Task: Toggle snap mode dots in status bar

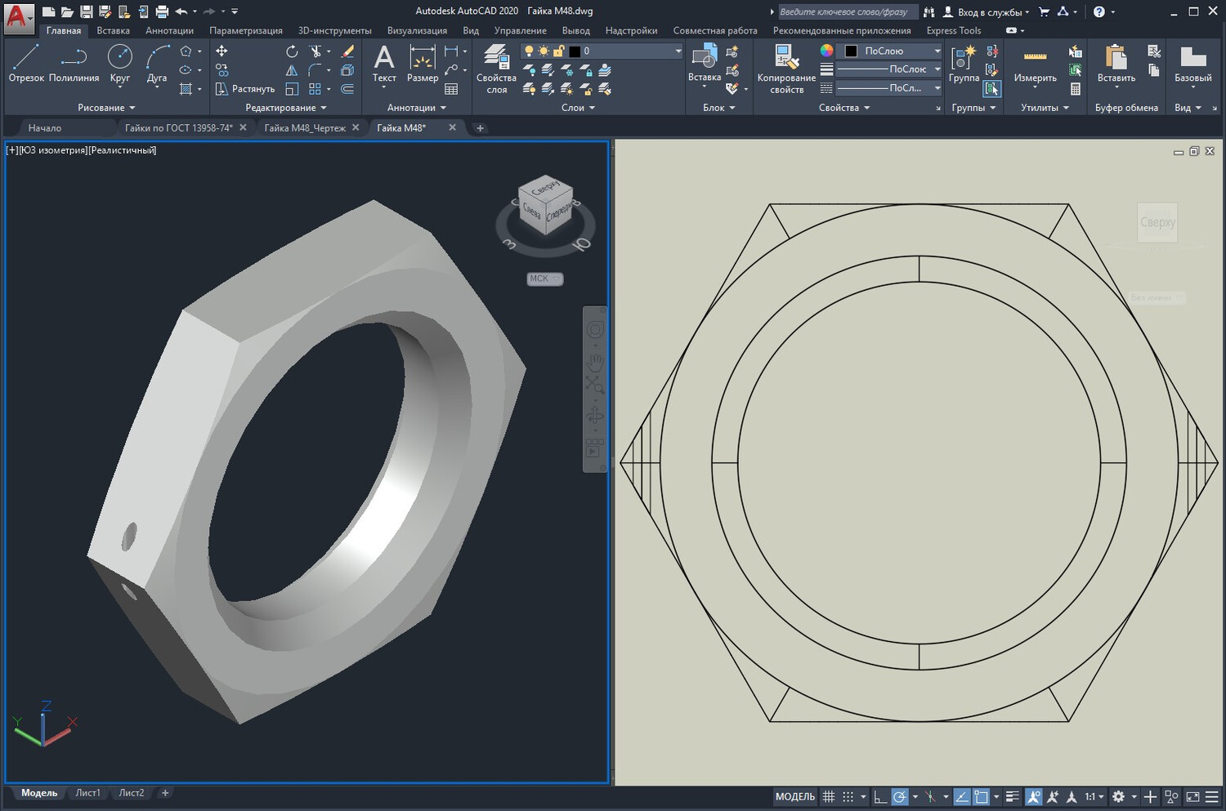Action: (848, 797)
